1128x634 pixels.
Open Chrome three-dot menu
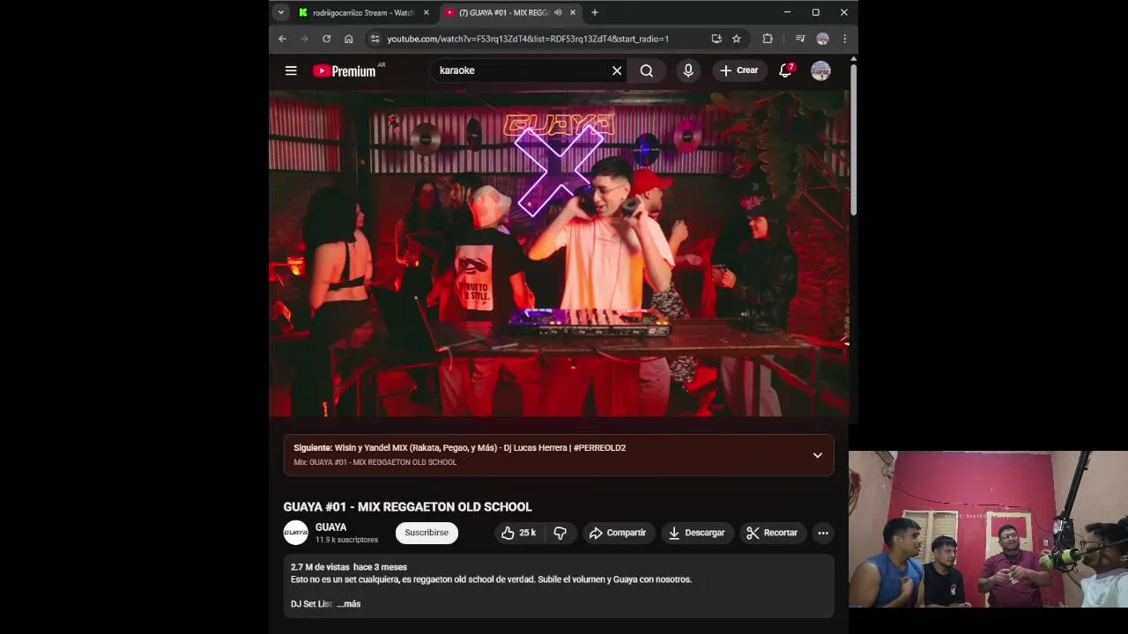844,39
